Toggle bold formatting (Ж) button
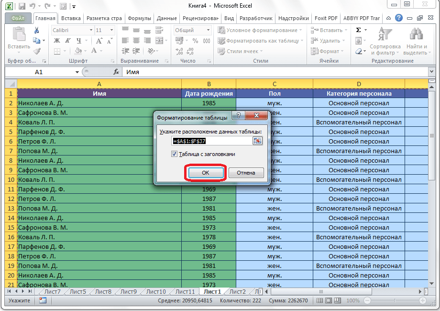 56,41
